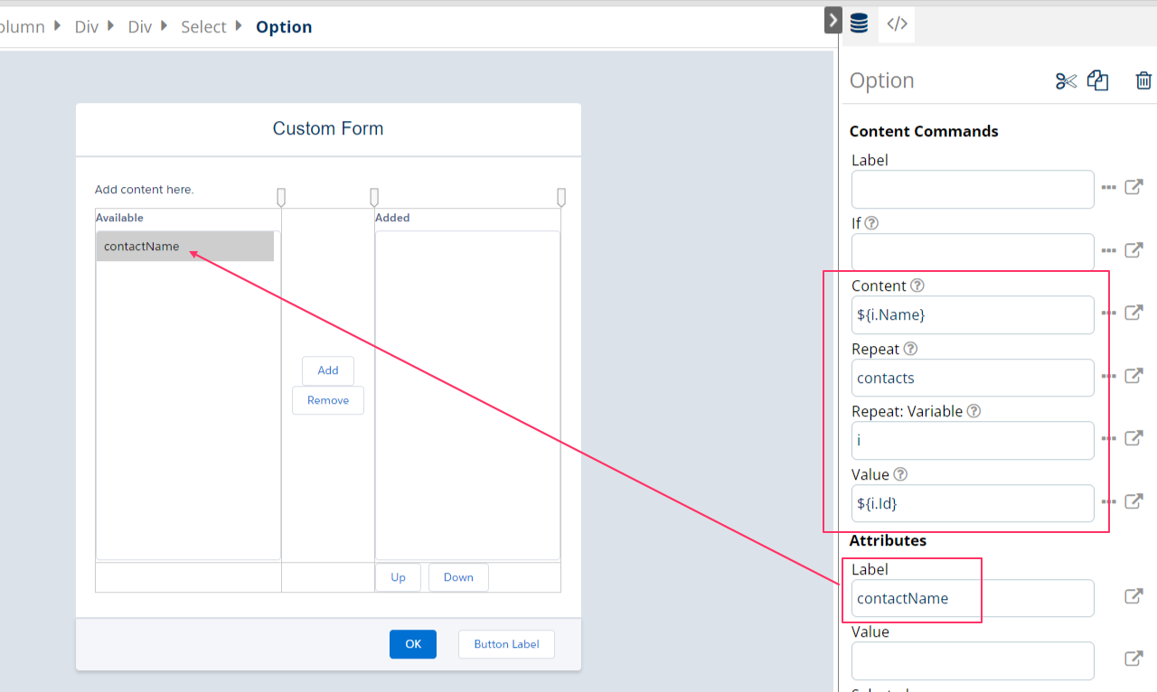Open the database data tab icon
Image resolution: width=1157 pixels, height=692 pixels.
[859, 24]
